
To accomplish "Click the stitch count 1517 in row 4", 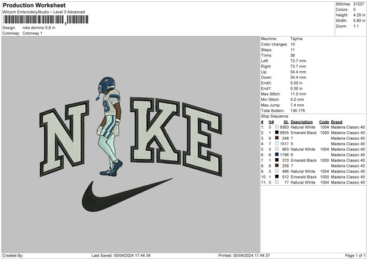I will (284, 144).
